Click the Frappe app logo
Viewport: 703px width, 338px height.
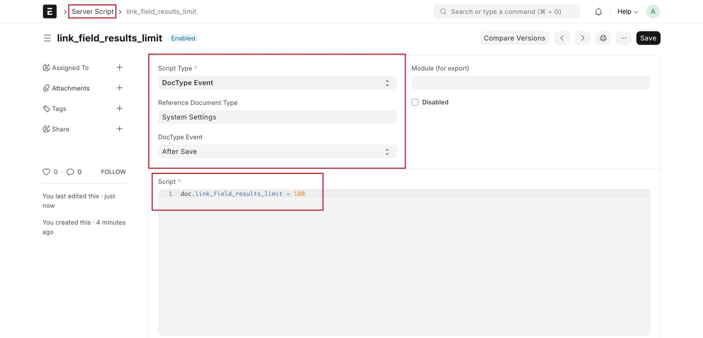49,11
